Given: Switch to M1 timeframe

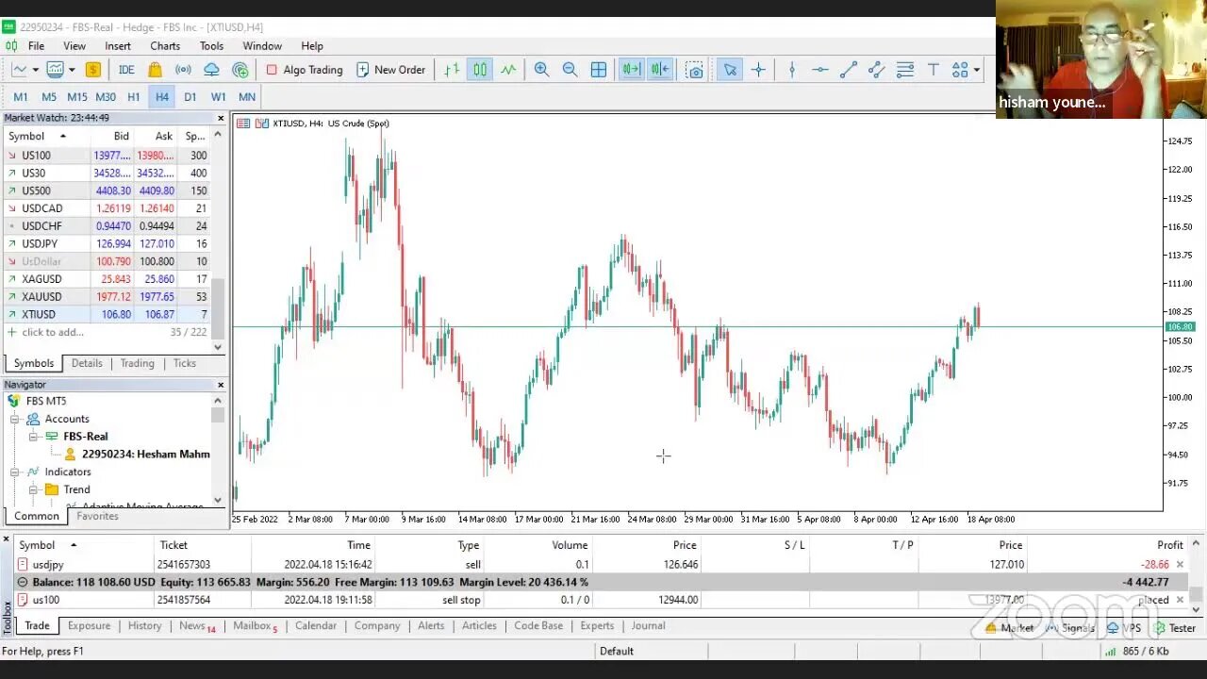Looking at the screenshot, I should pyautogui.click(x=20, y=97).
